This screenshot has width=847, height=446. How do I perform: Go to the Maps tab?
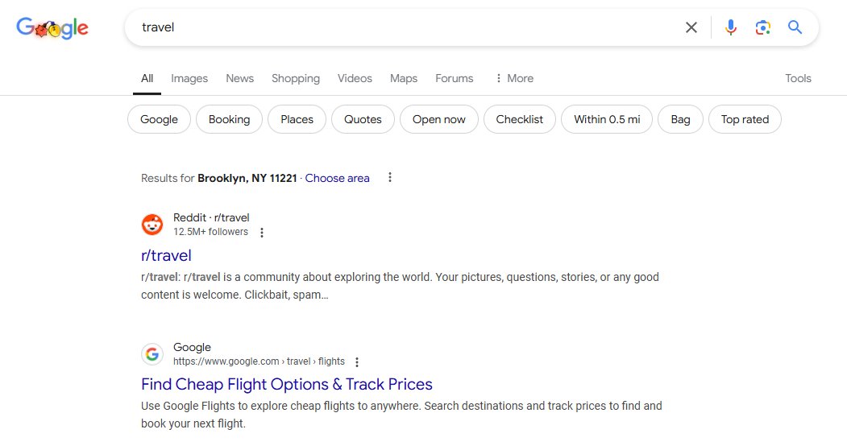click(x=404, y=79)
